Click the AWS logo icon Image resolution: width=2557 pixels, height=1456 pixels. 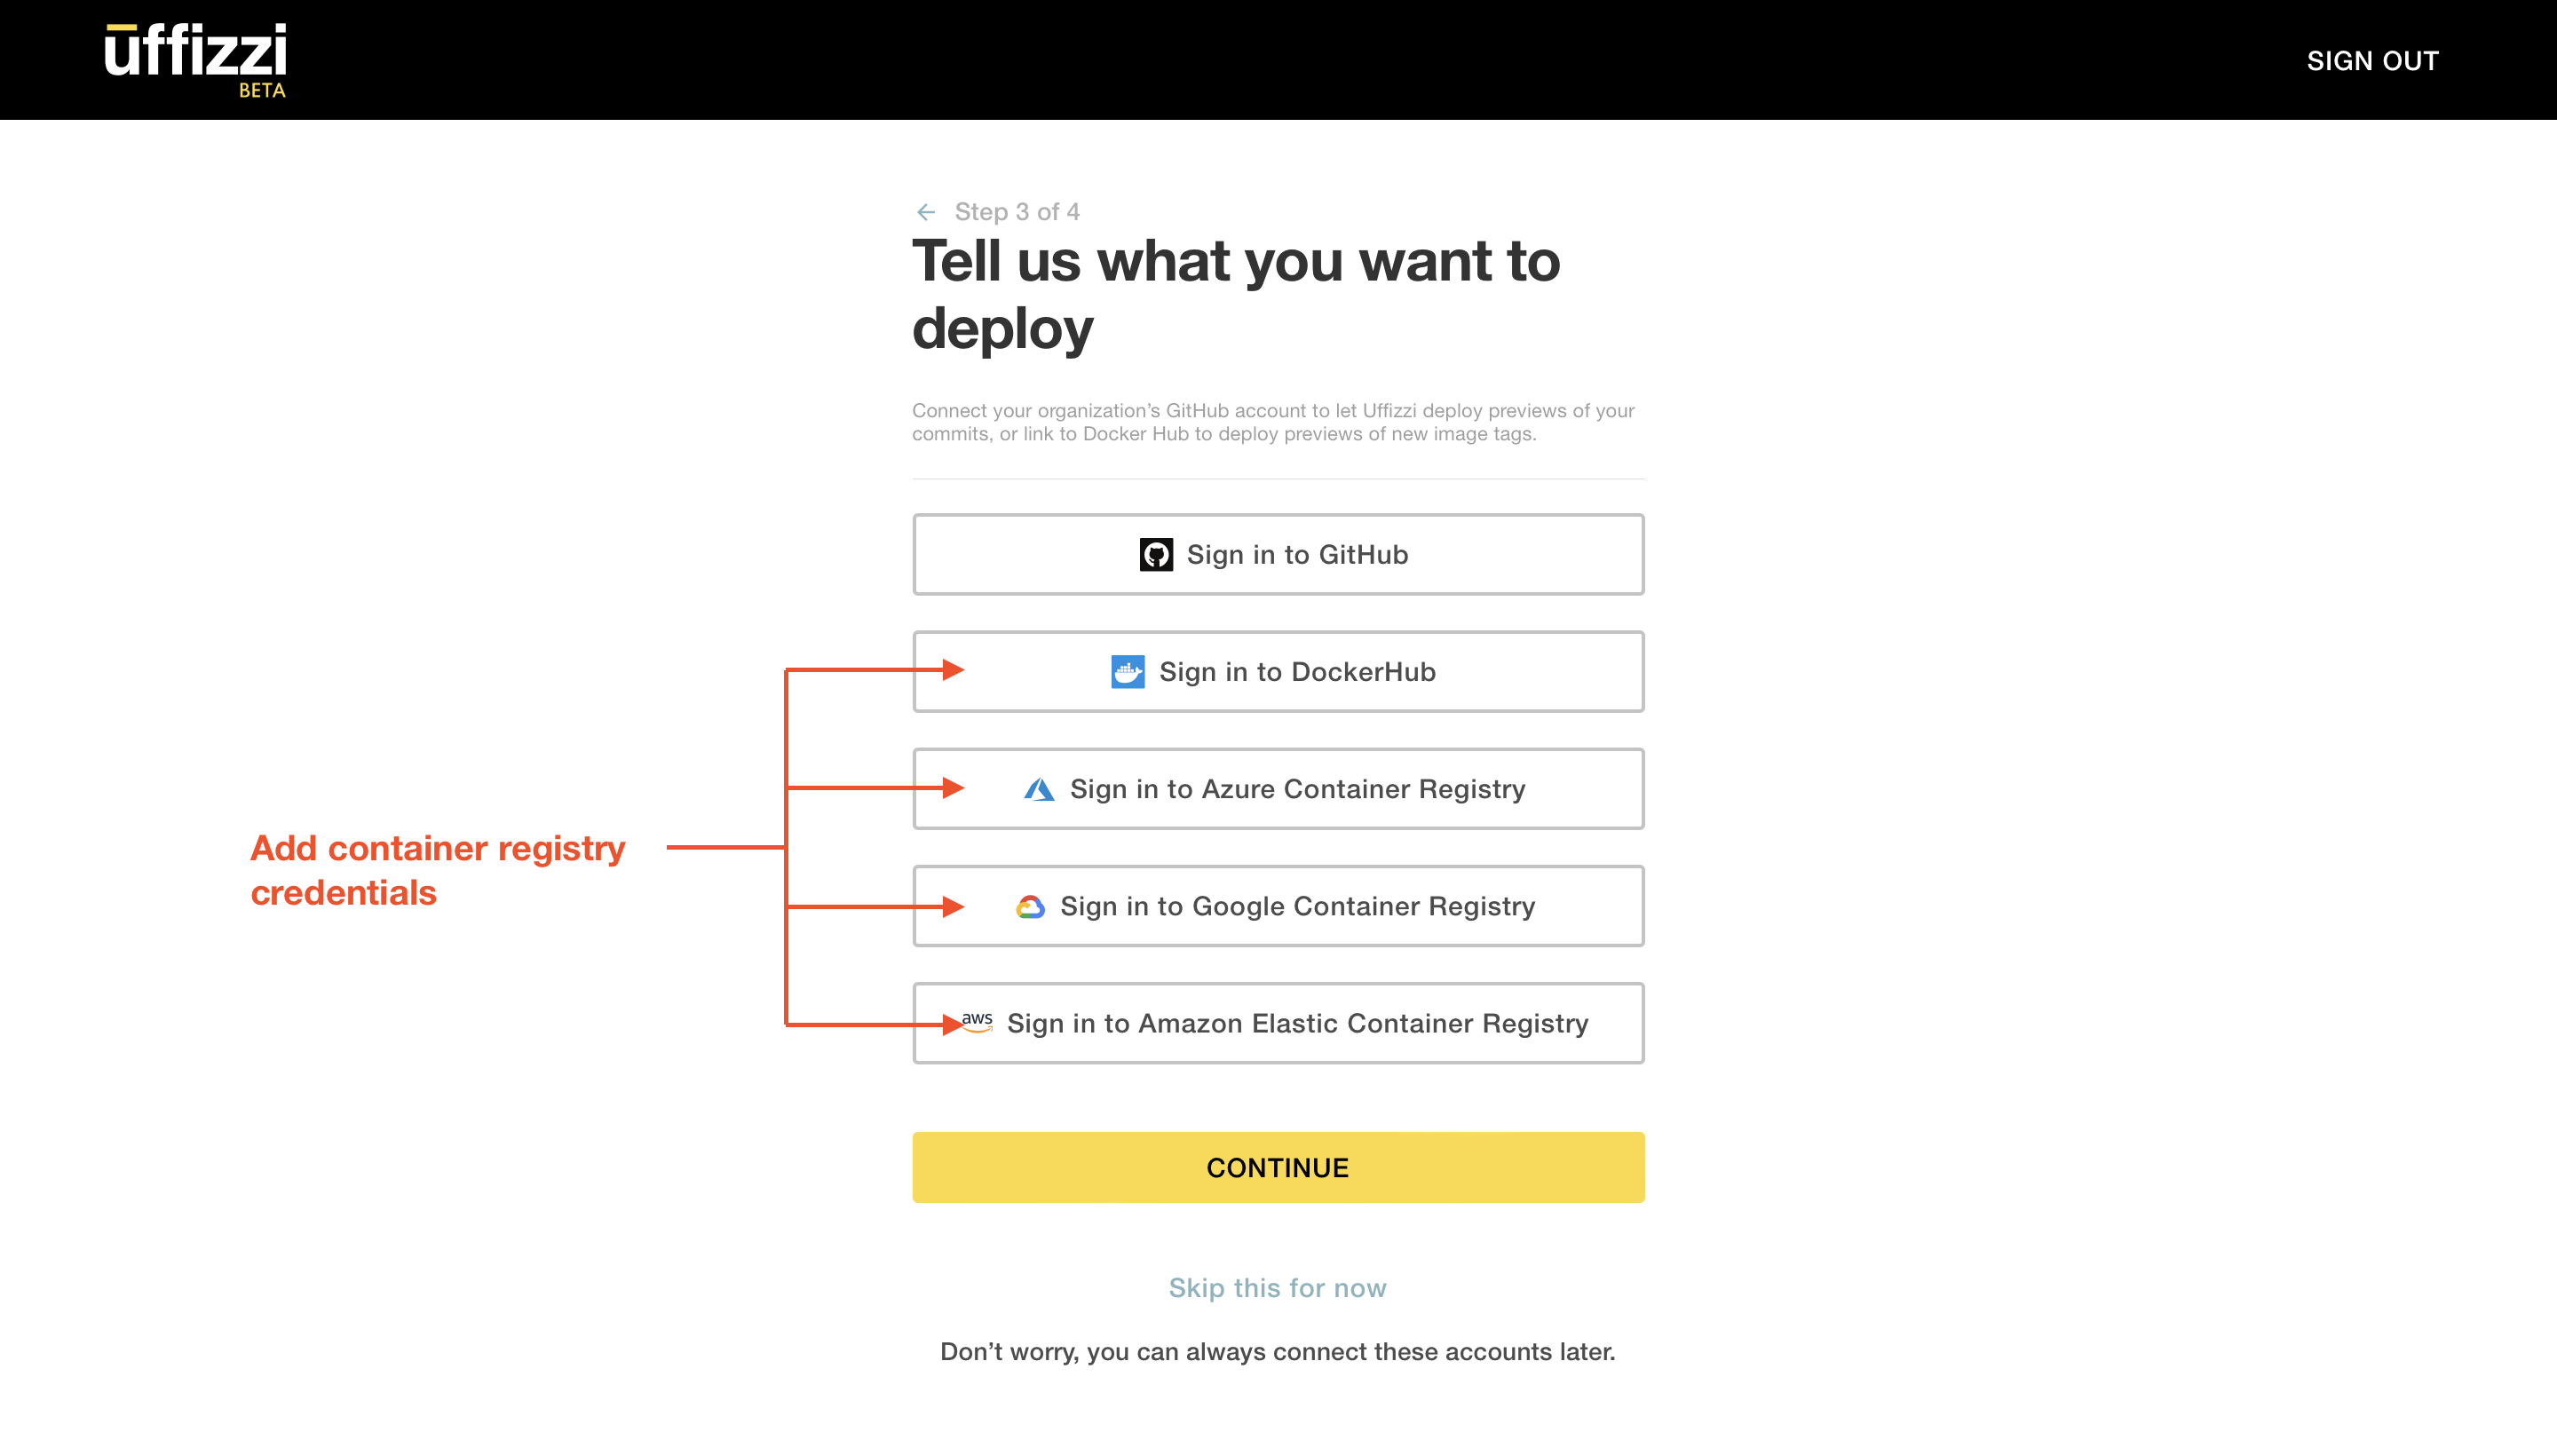[977, 1023]
